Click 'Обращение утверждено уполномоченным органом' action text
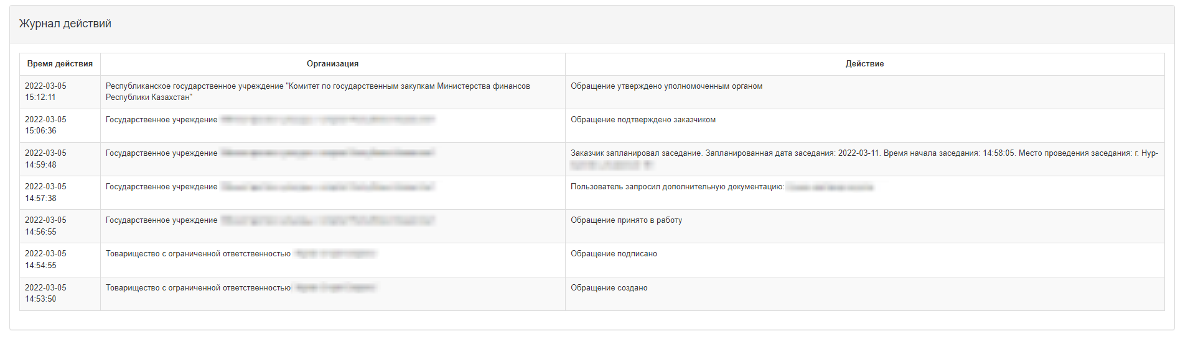Image resolution: width=1183 pixels, height=337 pixels. coord(666,86)
